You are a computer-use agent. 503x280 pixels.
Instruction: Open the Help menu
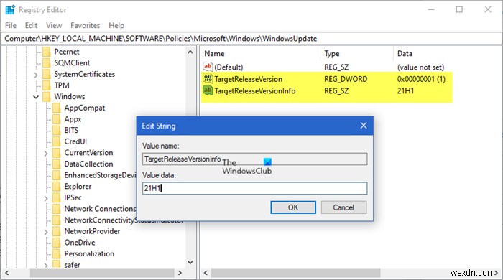point(116,25)
